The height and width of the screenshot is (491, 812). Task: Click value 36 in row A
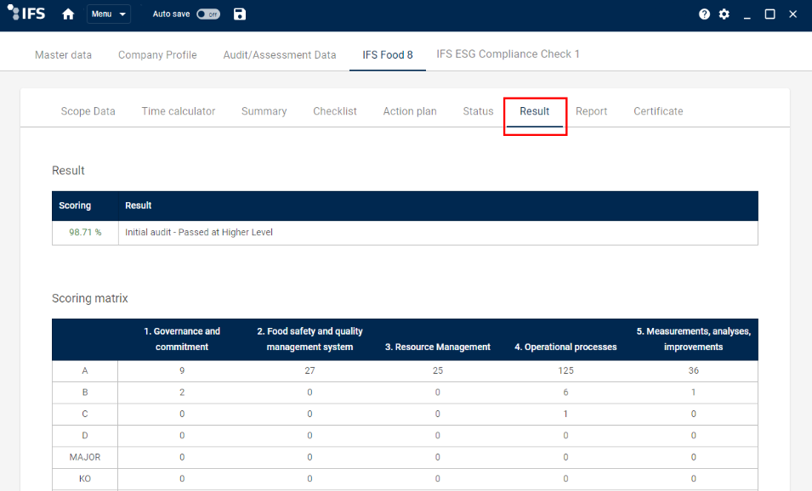click(x=694, y=370)
